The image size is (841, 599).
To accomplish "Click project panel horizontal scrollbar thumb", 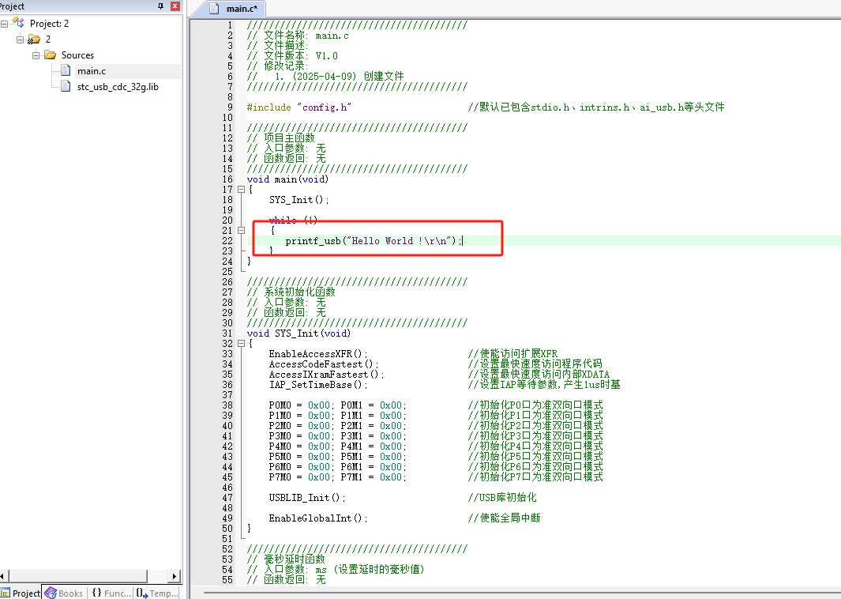I will tap(77, 576).
